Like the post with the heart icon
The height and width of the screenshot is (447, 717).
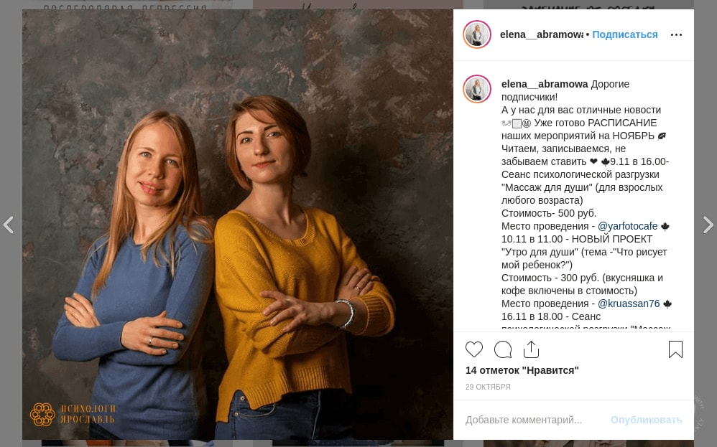pos(473,349)
